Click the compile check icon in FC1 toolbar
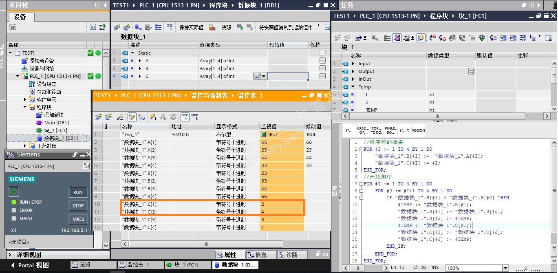Viewport: 558px width, 273px height. pos(482,38)
